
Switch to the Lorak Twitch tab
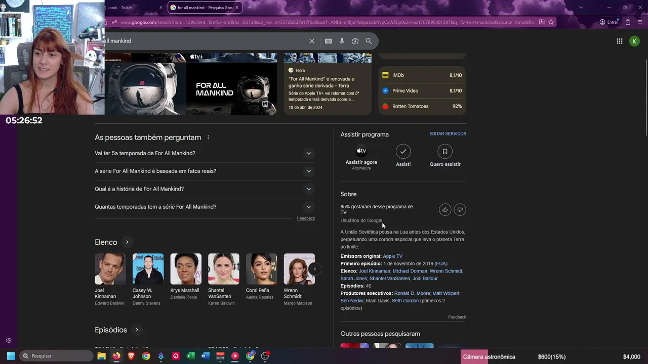coord(133,8)
